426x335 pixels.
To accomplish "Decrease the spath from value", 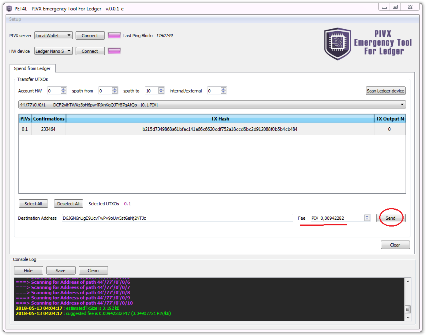I will coord(115,92).
